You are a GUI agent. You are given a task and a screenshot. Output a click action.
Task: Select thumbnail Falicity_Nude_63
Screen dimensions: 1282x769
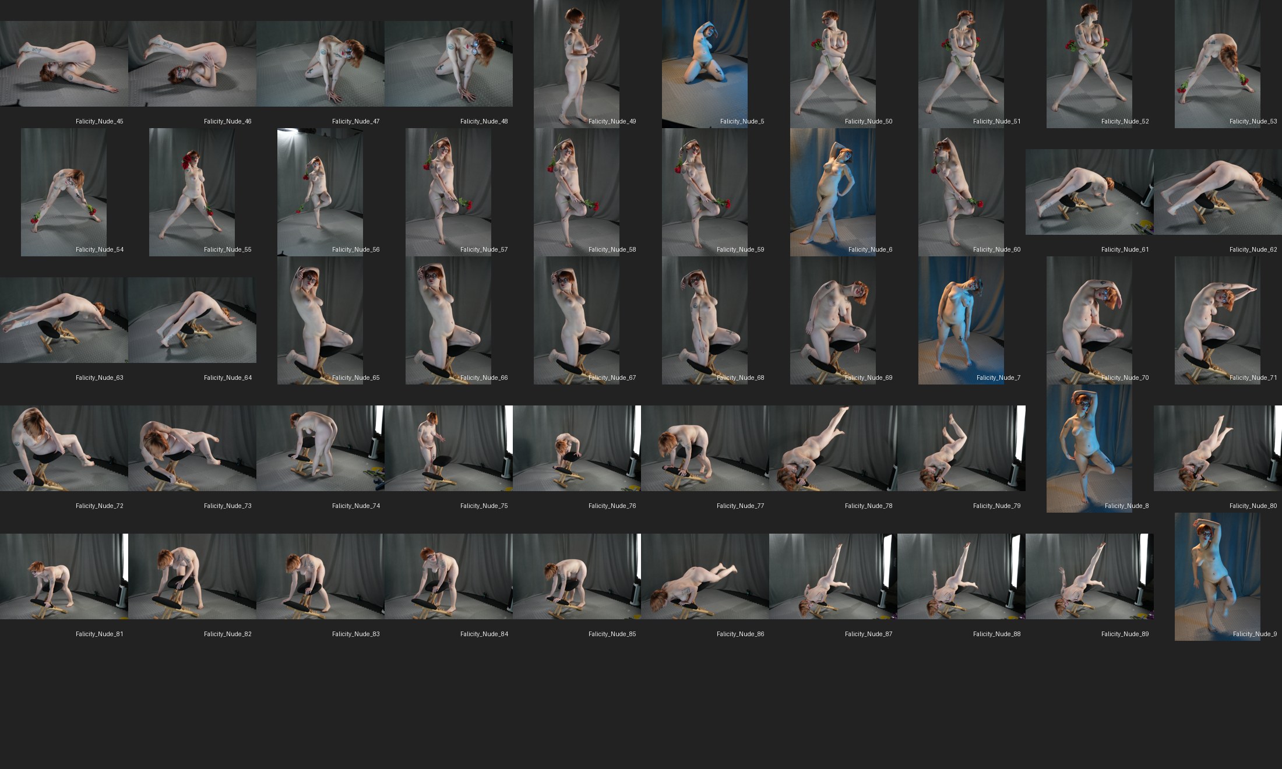pos(64,320)
